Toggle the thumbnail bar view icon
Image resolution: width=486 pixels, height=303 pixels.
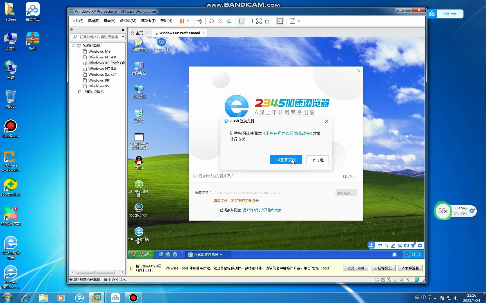pyautogui.click(x=250, y=21)
